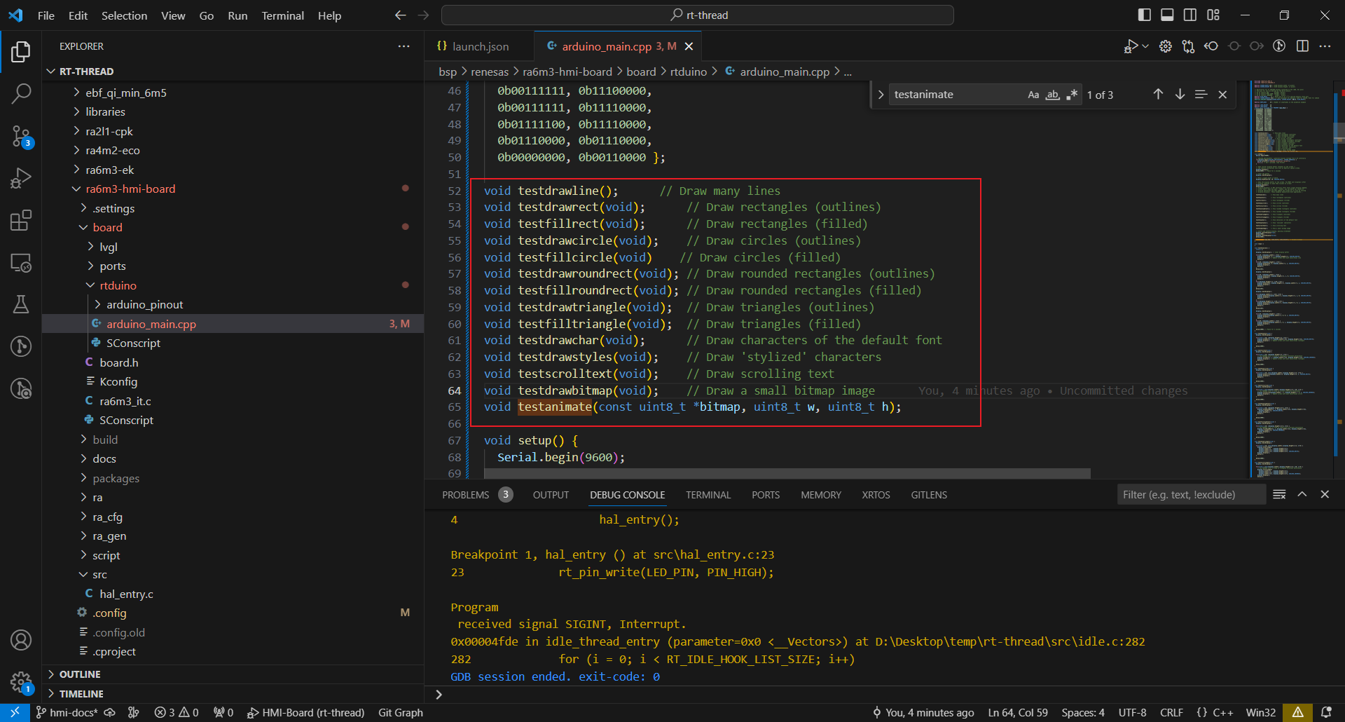Close the bottom panel
The width and height of the screenshot is (1345, 722).
pos(1325,494)
